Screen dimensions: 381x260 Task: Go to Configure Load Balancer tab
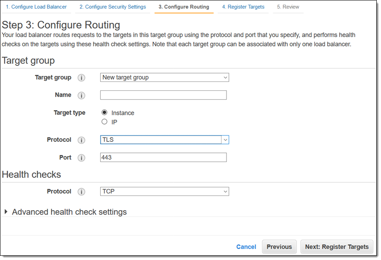tap(36, 7)
